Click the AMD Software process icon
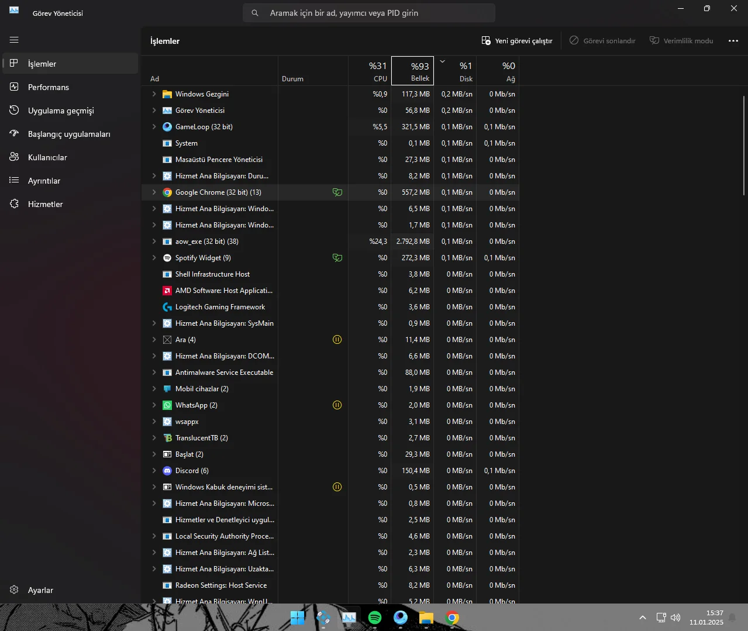The width and height of the screenshot is (748, 631). coord(167,291)
